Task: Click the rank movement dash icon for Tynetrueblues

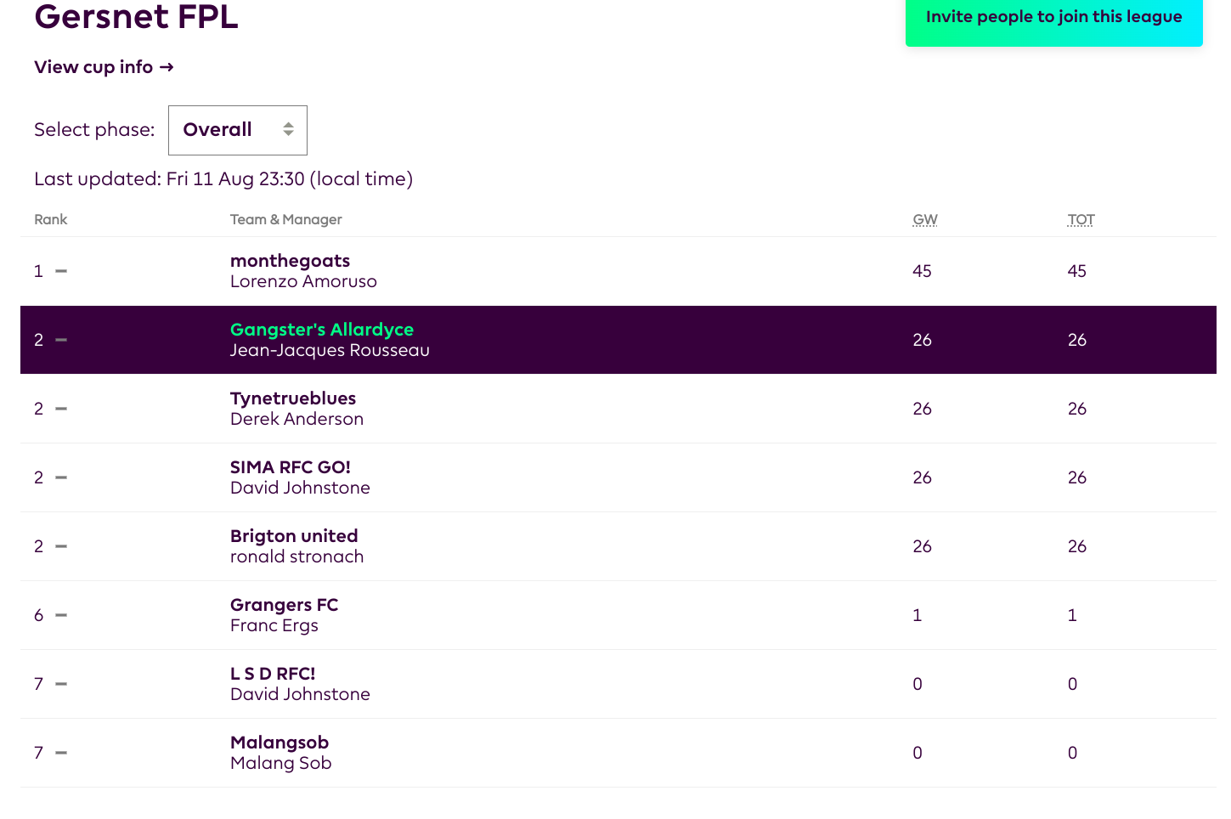Action: [61, 409]
